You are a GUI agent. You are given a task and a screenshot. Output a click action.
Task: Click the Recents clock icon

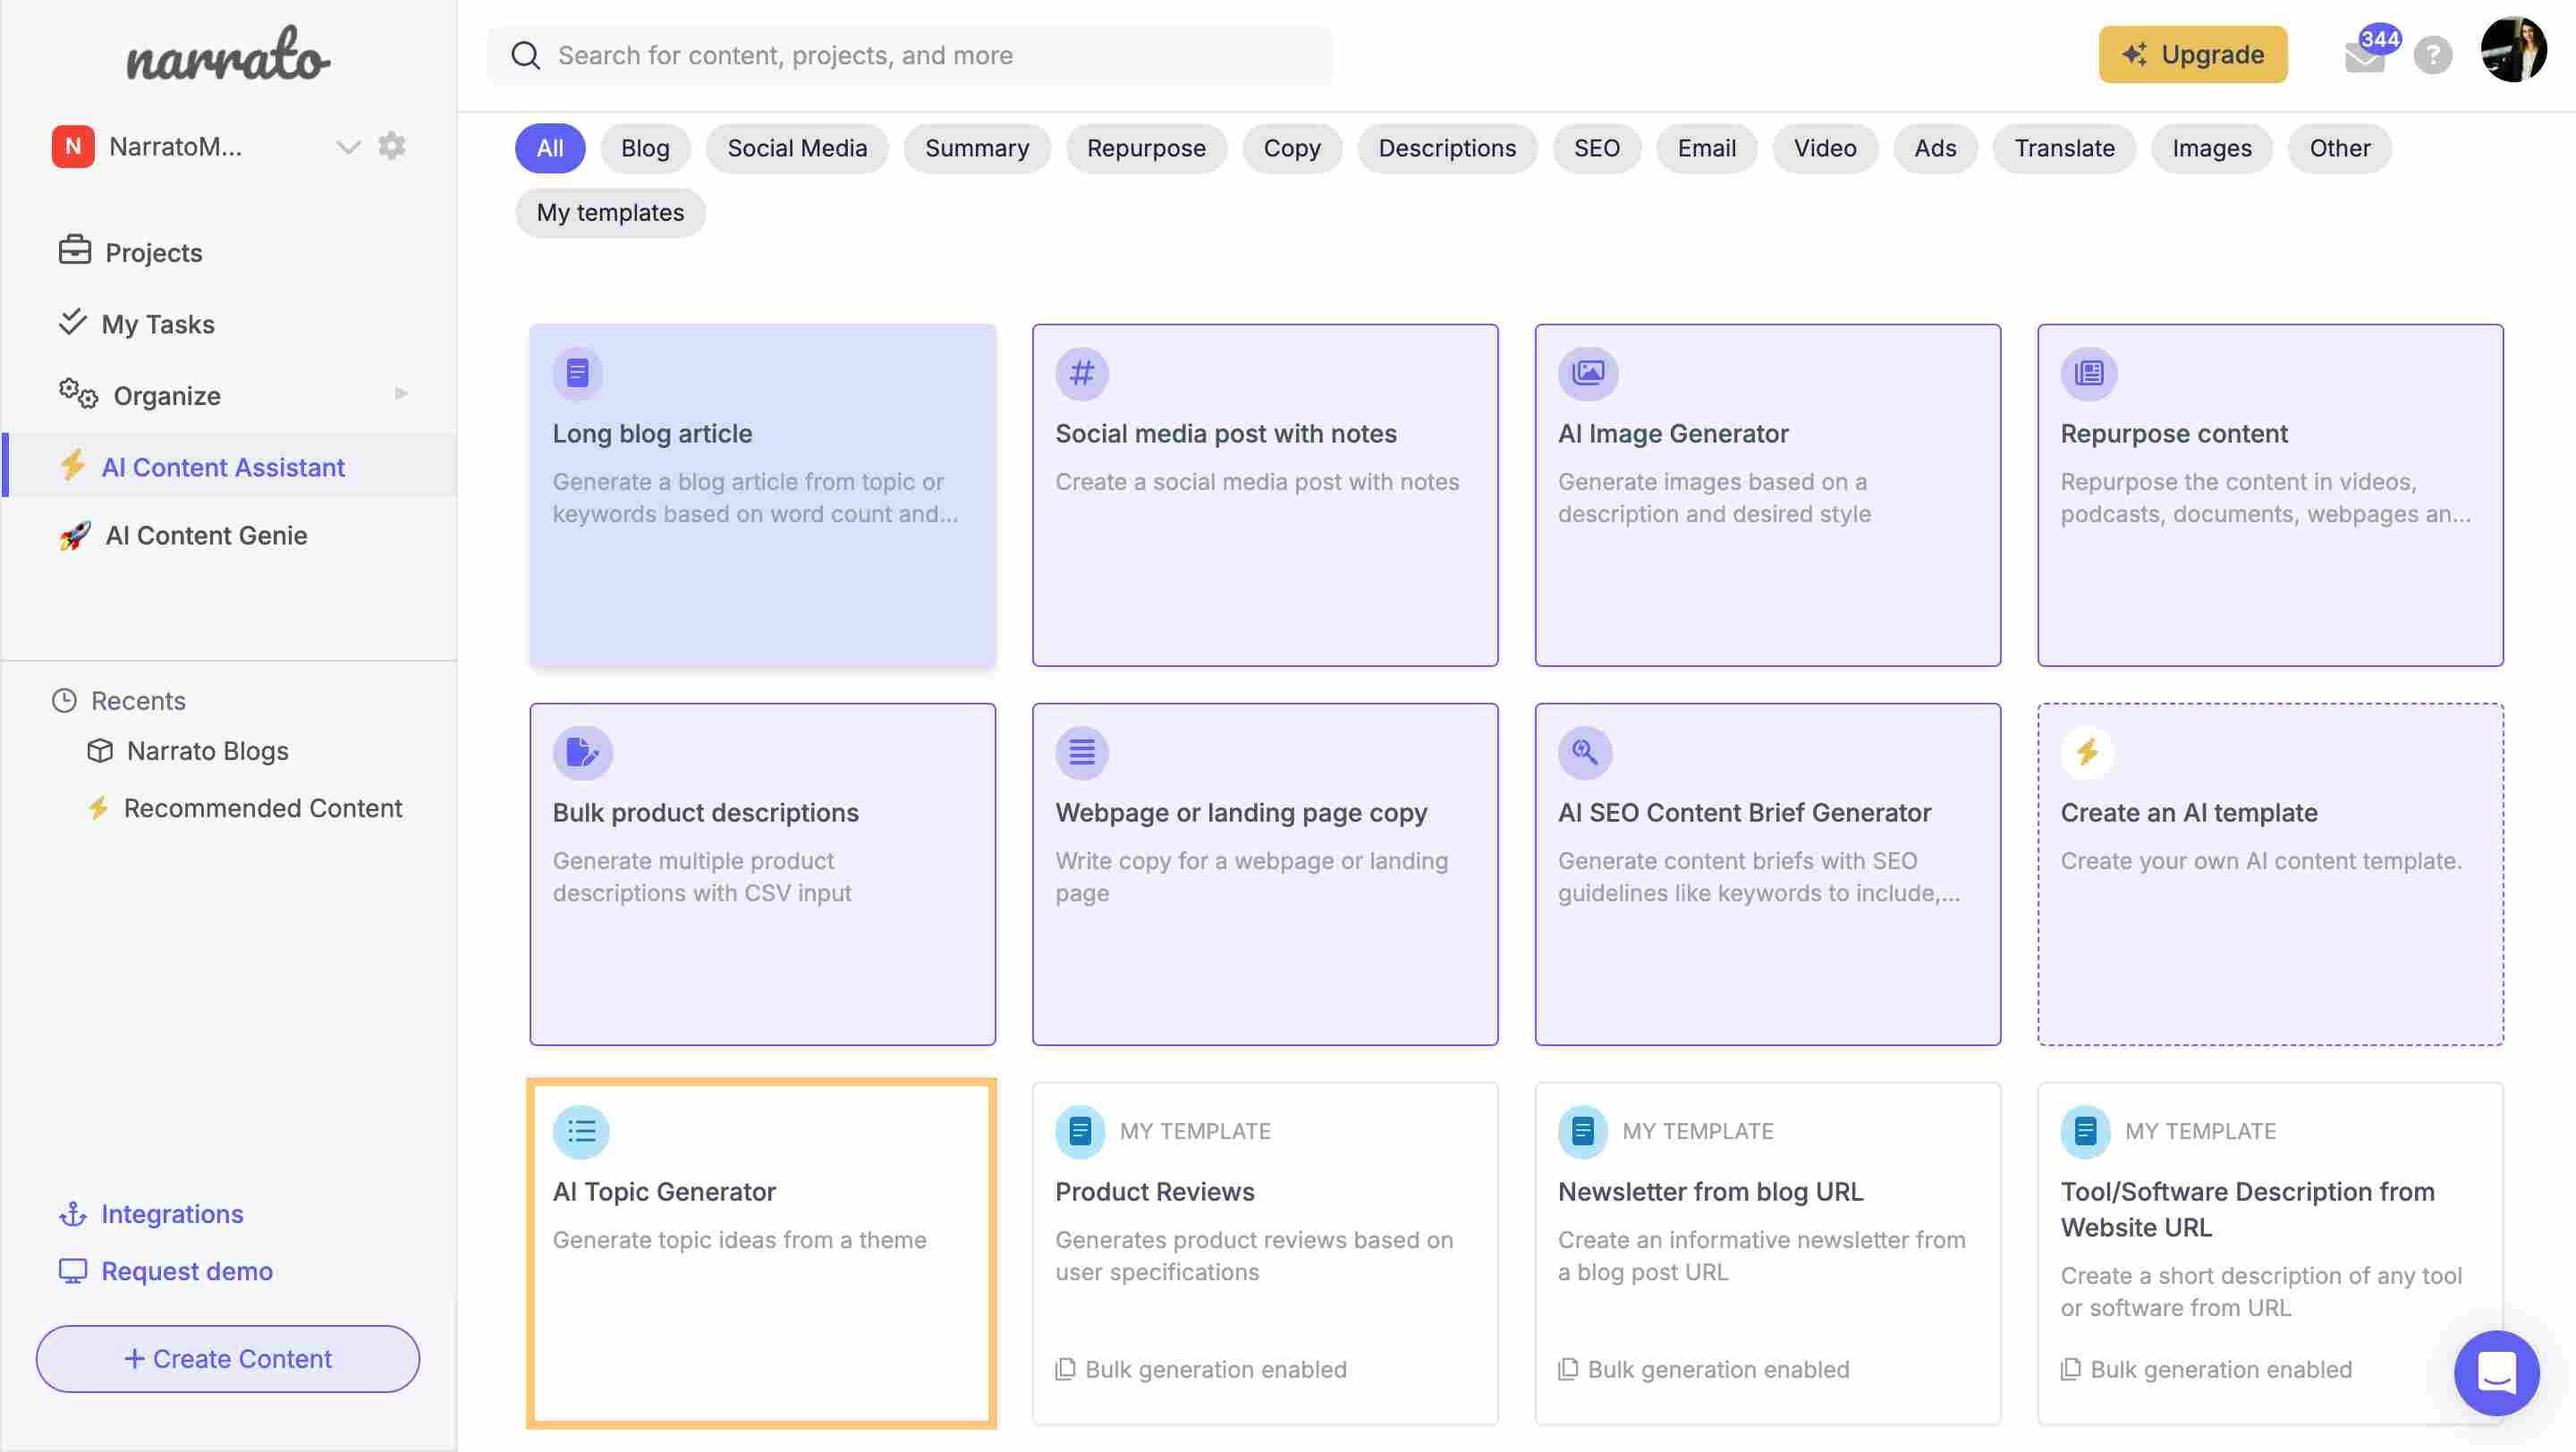64,700
